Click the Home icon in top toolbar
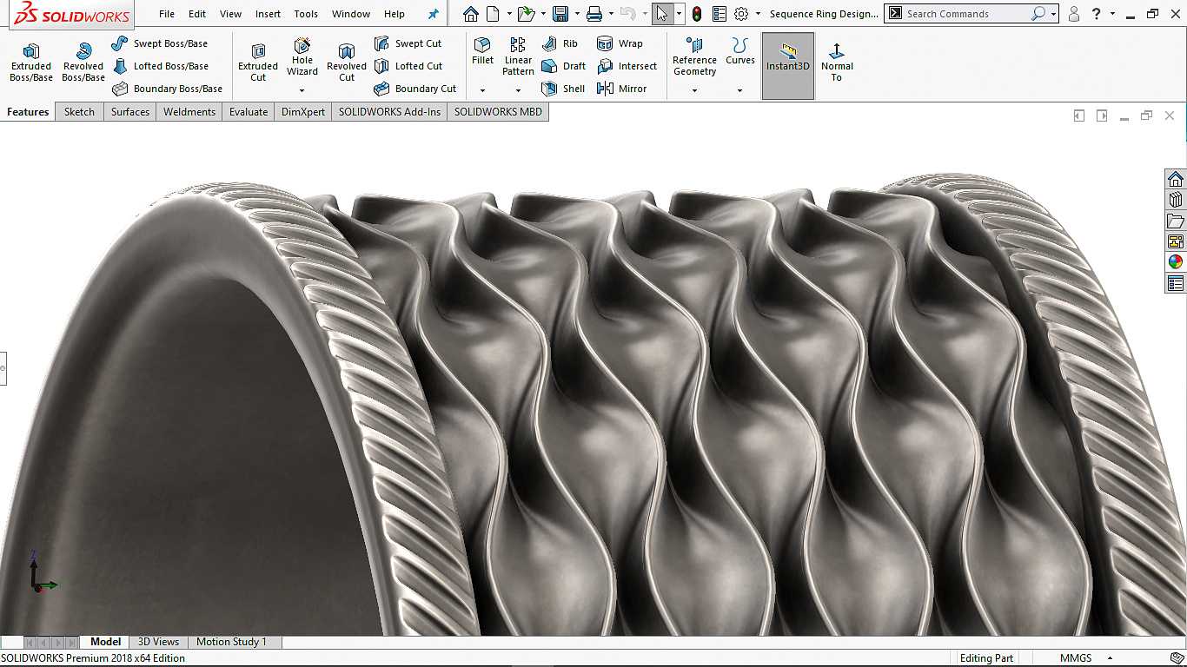The height and width of the screenshot is (667, 1187). [470, 14]
